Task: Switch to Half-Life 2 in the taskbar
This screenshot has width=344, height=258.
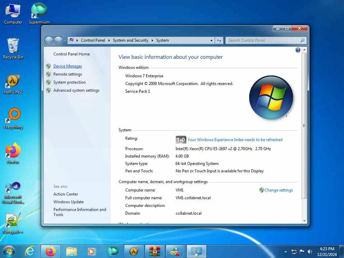Action: click(x=134, y=251)
